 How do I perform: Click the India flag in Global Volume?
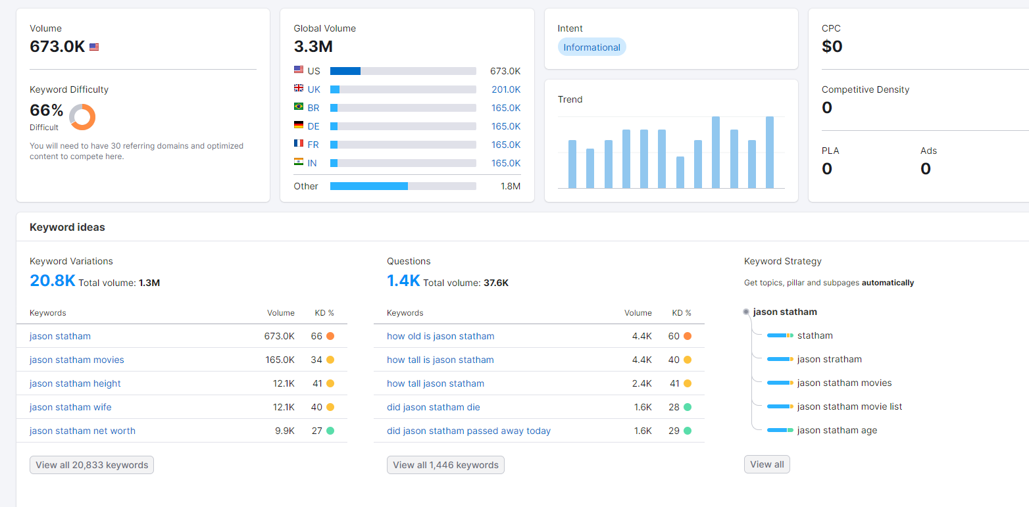pyautogui.click(x=299, y=162)
